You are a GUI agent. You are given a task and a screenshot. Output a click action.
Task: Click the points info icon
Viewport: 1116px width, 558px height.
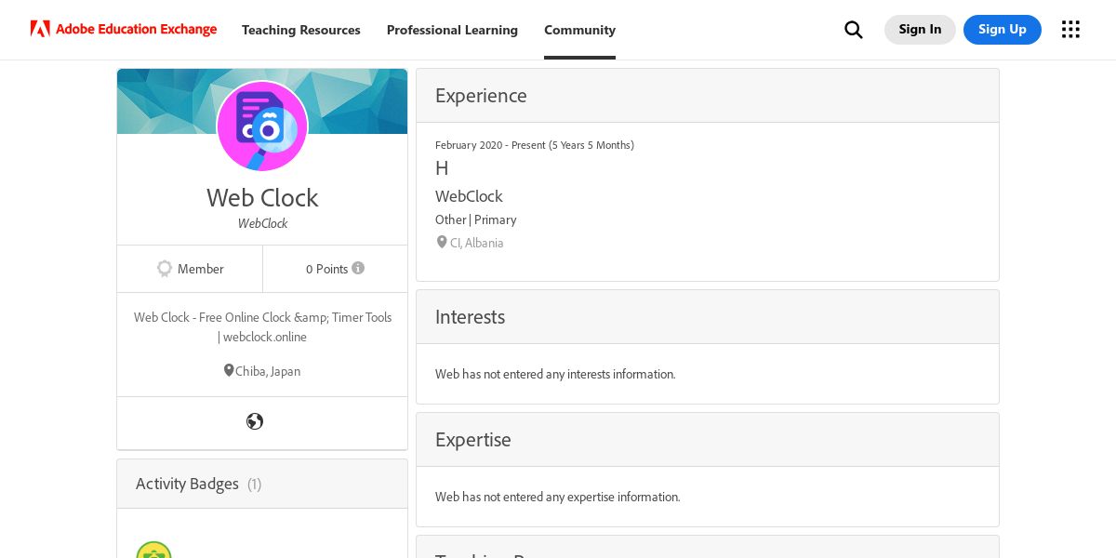tap(358, 268)
